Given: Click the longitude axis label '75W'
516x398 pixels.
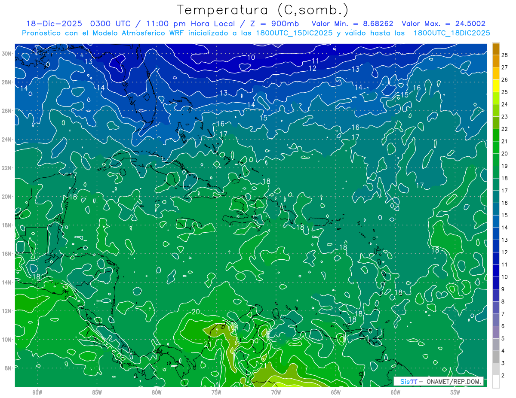Looking at the screenshot, I should 216,392.
